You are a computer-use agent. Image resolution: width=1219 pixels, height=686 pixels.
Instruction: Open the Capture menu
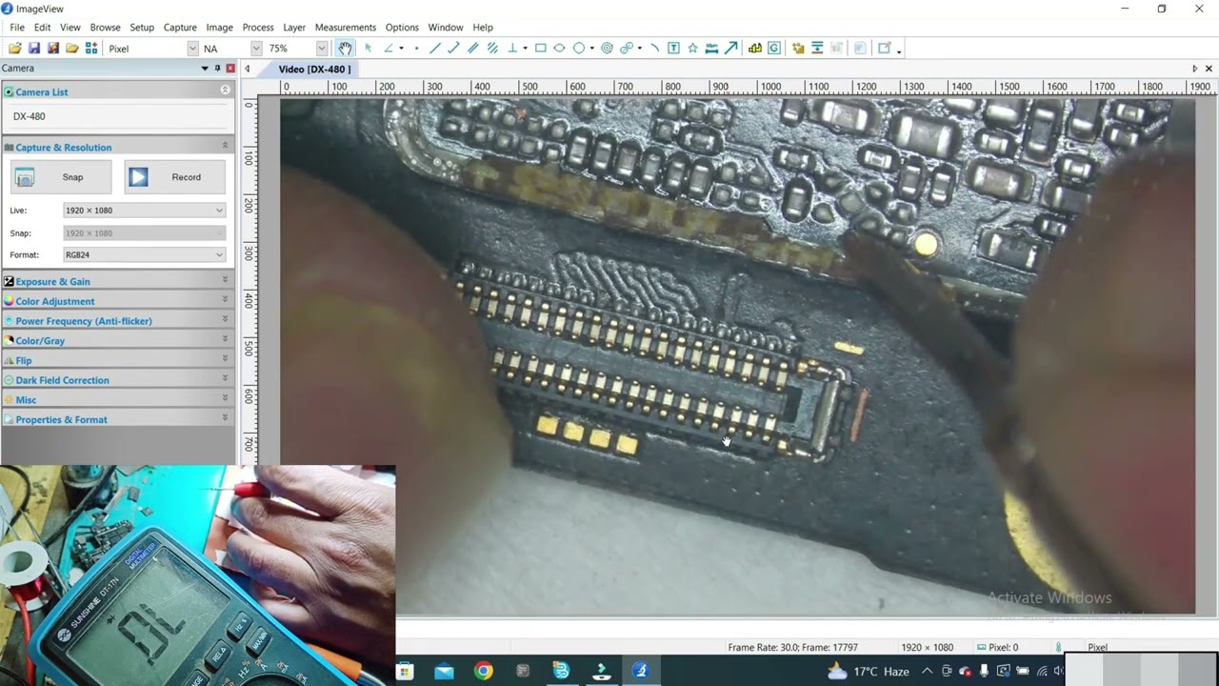180,28
